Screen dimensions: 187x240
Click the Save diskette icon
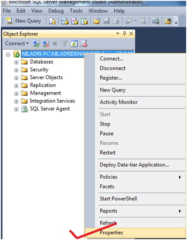coord(106,21)
